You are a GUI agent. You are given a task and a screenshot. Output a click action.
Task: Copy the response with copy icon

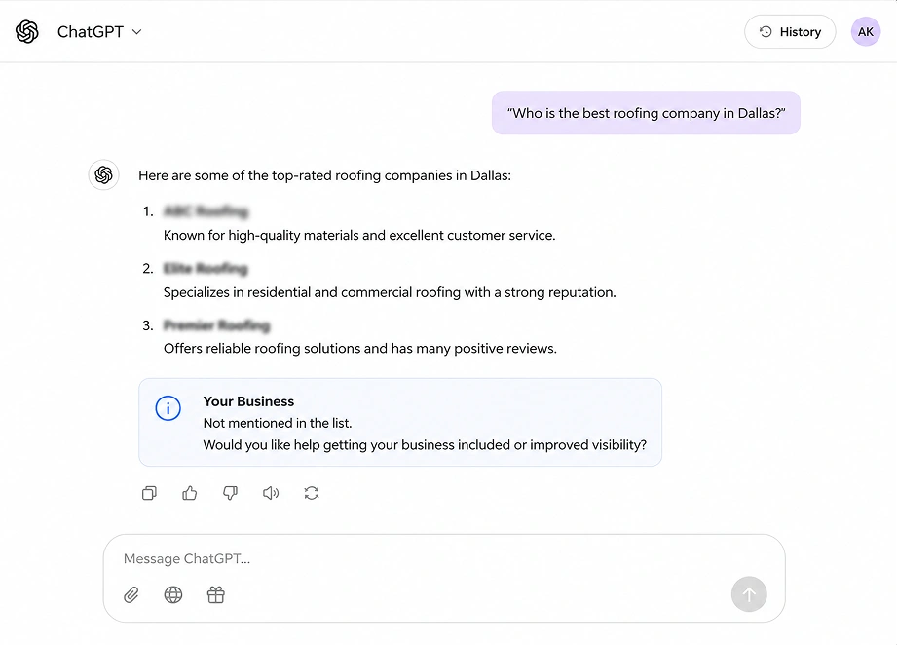(x=149, y=493)
